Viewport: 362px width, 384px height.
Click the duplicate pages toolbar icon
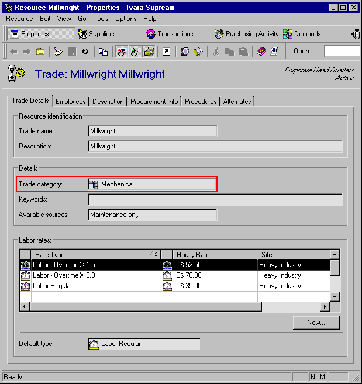[103, 51]
